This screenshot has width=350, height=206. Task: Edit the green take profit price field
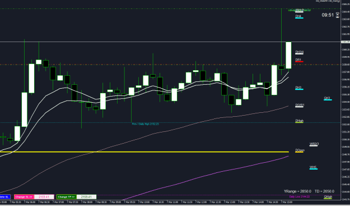pos(86,197)
